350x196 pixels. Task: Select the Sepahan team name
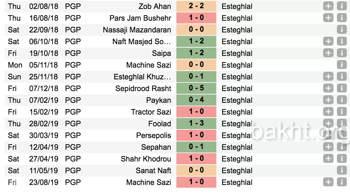click(x=156, y=147)
